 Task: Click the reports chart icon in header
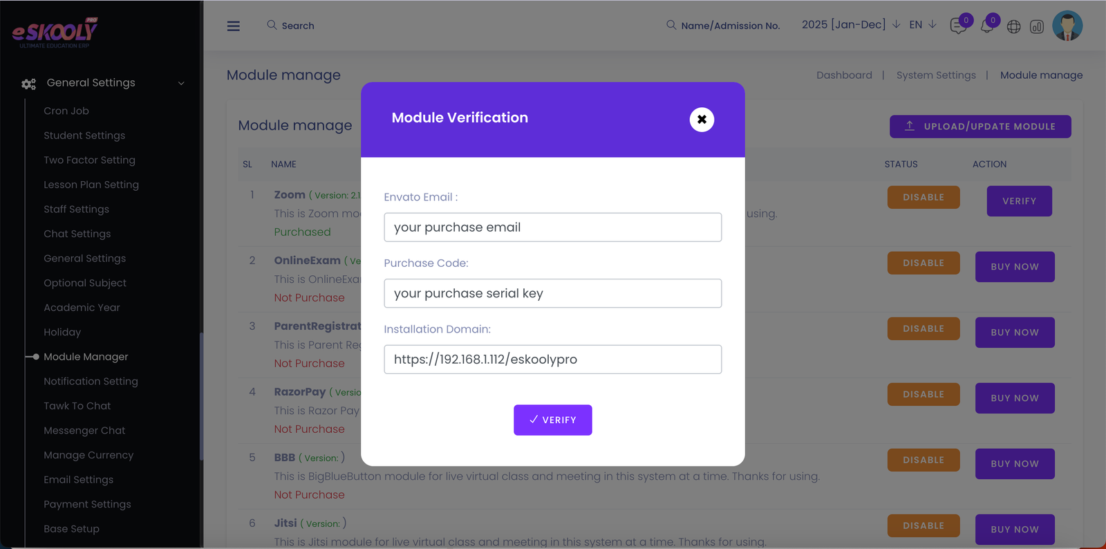(1037, 27)
